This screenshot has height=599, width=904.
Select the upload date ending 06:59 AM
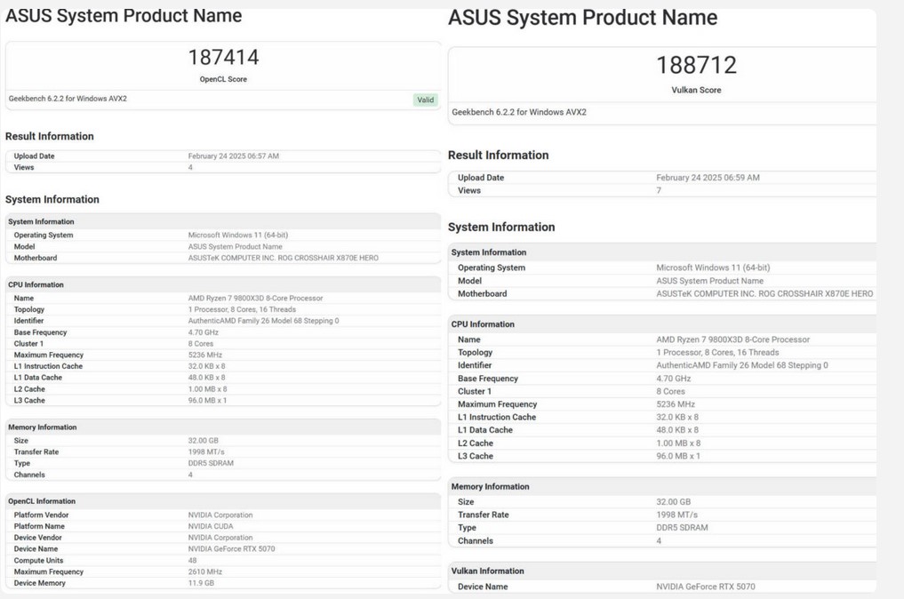708,178
